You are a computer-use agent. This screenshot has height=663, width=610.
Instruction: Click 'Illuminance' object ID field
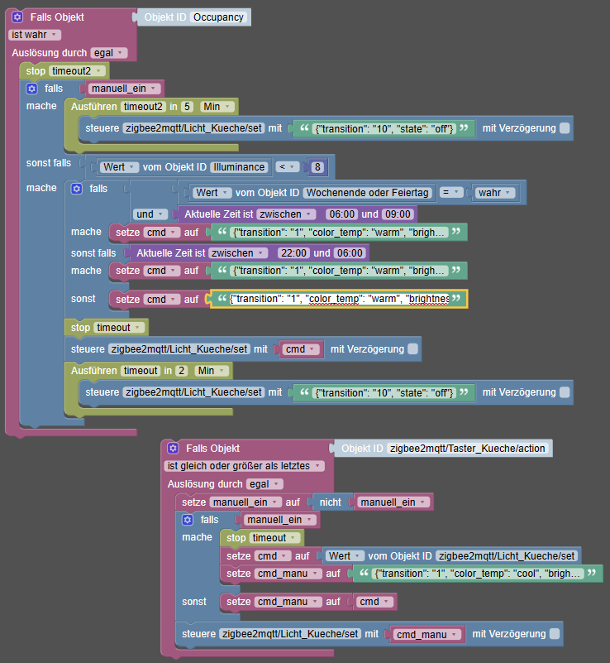coord(239,167)
